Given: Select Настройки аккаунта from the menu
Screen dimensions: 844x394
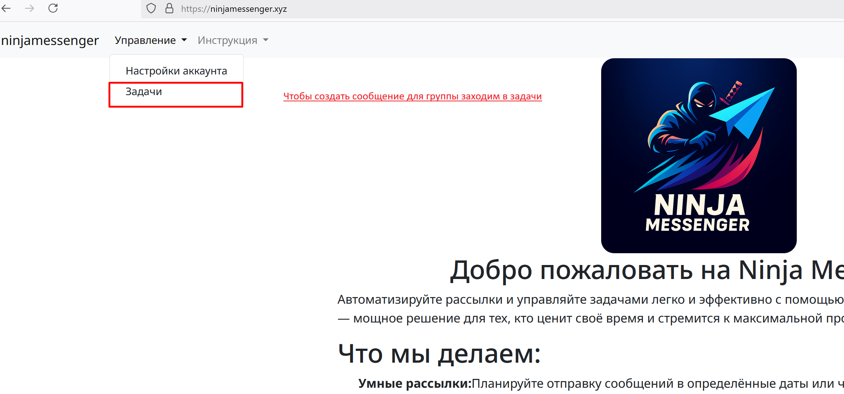Looking at the screenshot, I should tap(176, 71).
